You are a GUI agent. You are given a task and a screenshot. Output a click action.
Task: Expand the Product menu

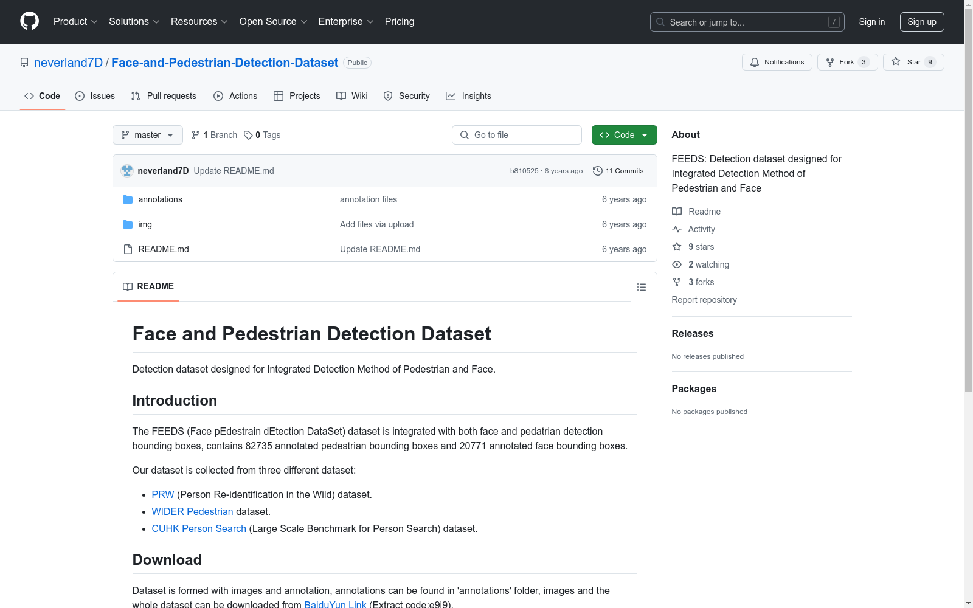coord(75,22)
